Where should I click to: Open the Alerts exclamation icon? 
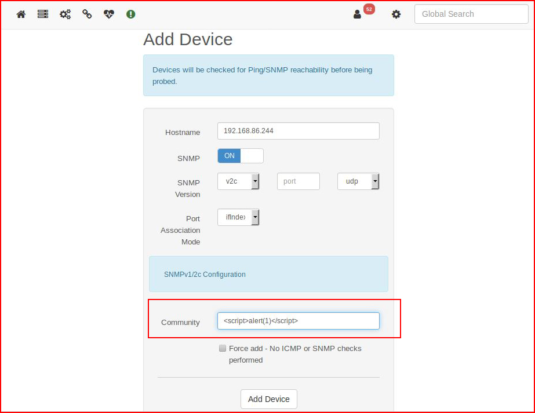coord(130,14)
